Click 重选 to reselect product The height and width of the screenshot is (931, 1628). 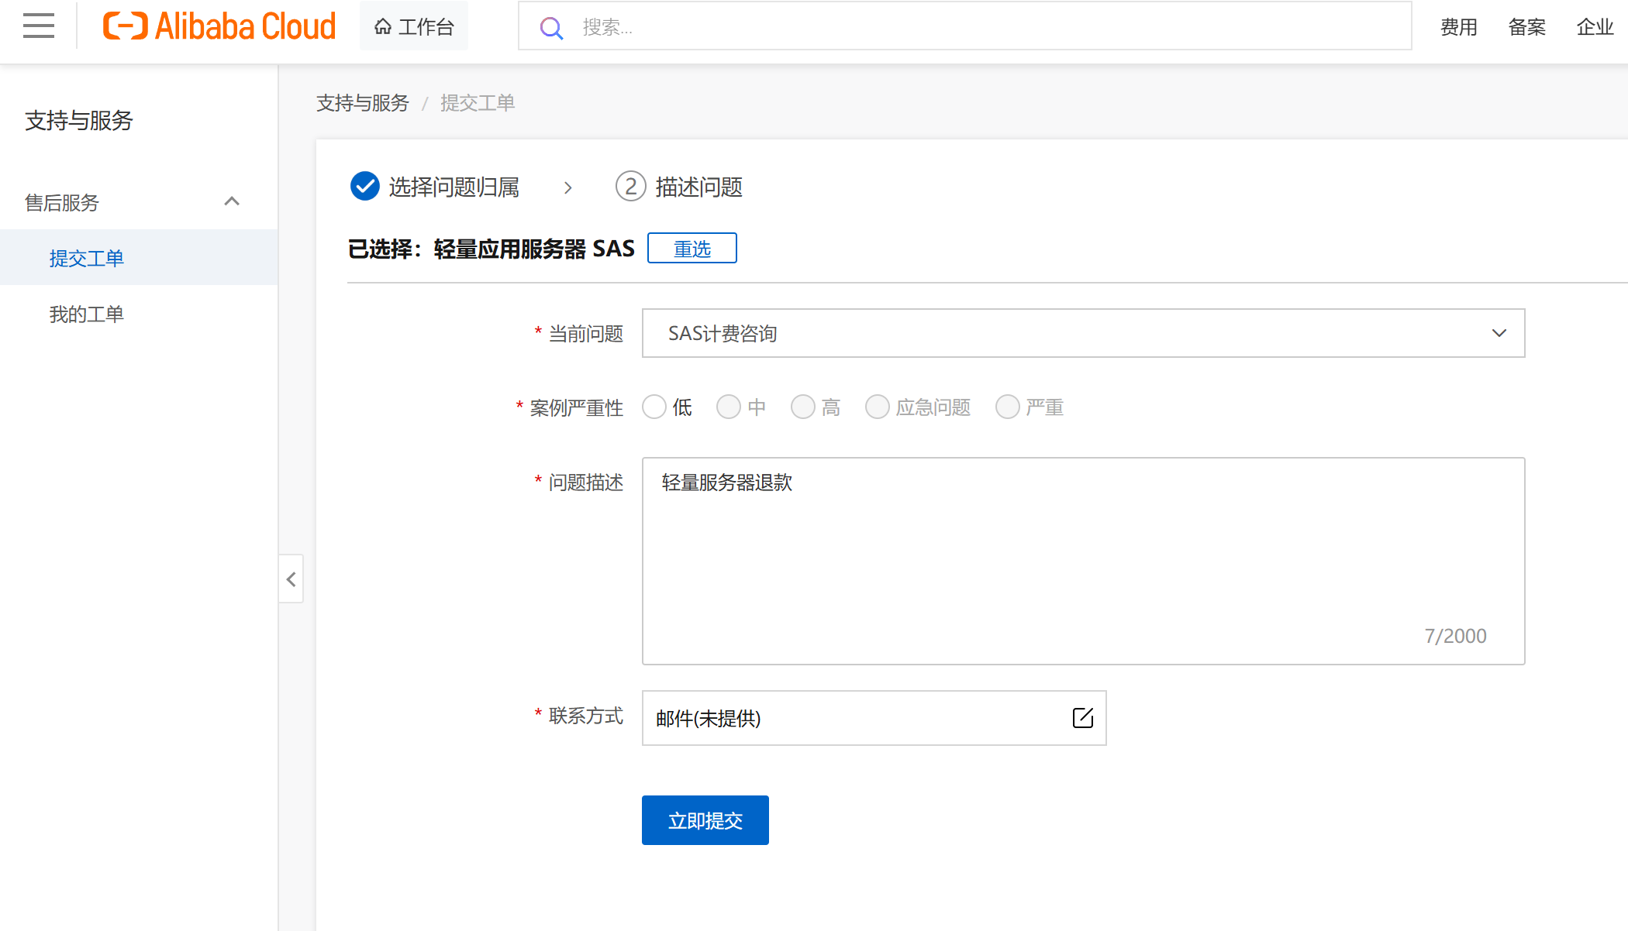pos(692,249)
